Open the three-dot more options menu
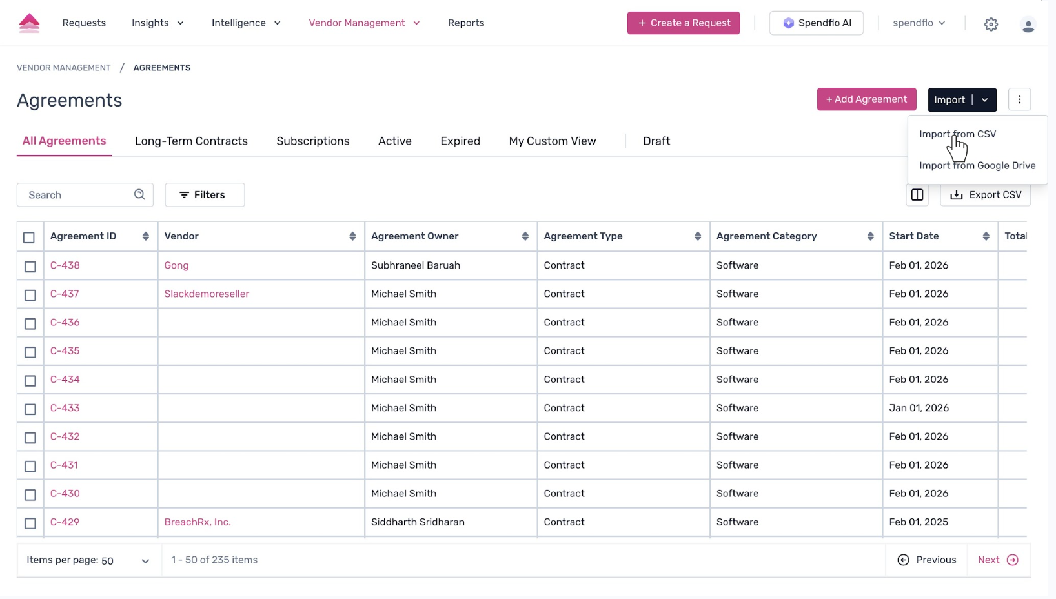The height and width of the screenshot is (599, 1056). 1019,99
